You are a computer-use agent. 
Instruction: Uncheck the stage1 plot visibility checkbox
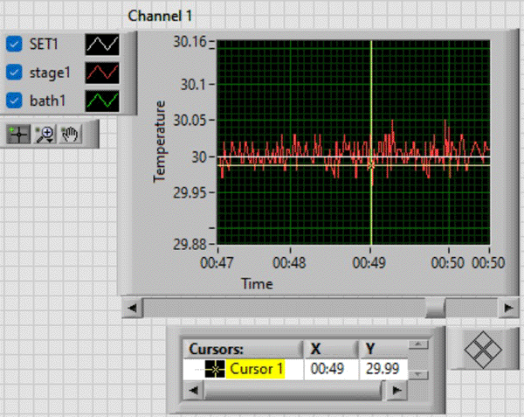point(14,73)
